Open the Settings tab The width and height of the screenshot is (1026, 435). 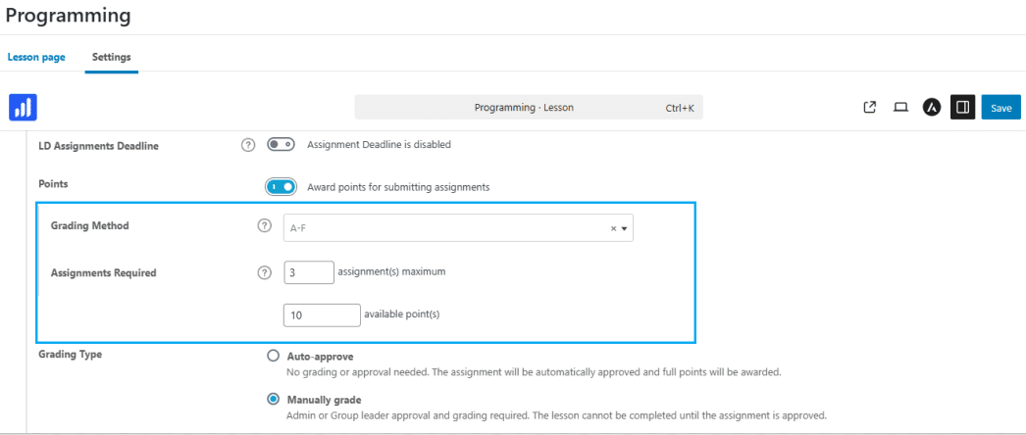[x=111, y=57]
